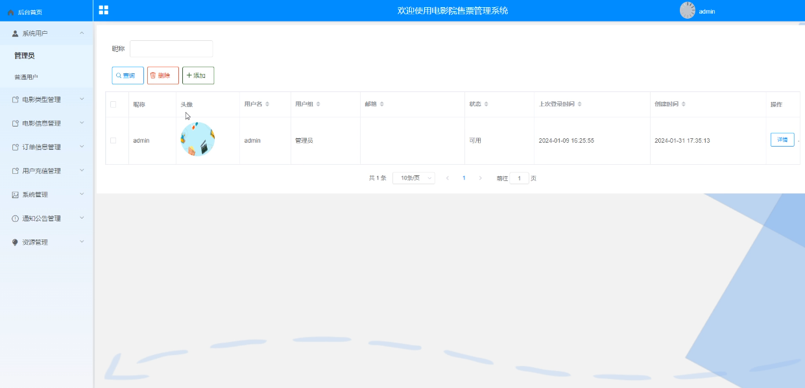Image resolution: width=805 pixels, height=388 pixels.
Task: Click the 操作 column header
Action: [776, 104]
